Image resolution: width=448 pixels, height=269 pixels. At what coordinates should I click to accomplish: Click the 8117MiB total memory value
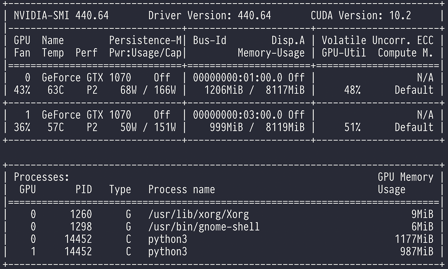click(285, 90)
